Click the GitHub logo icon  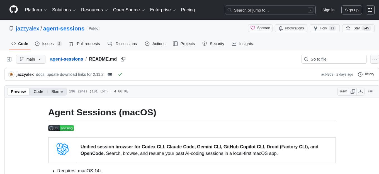tap(14, 10)
